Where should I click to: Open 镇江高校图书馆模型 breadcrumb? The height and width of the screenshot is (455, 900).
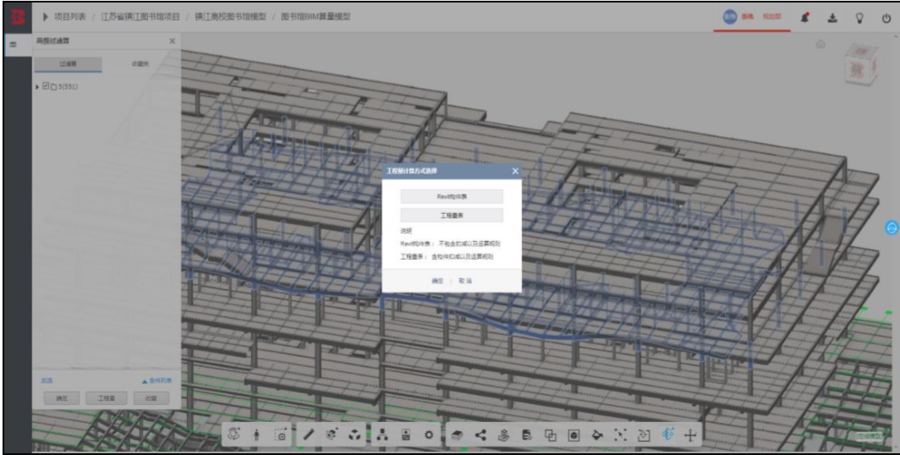click(x=231, y=17)
